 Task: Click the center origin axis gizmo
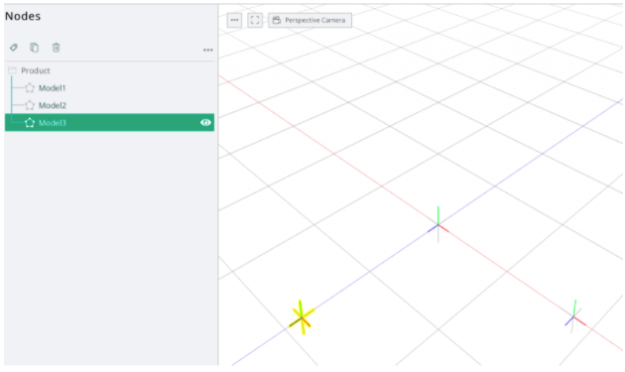(x=438, y=225)
